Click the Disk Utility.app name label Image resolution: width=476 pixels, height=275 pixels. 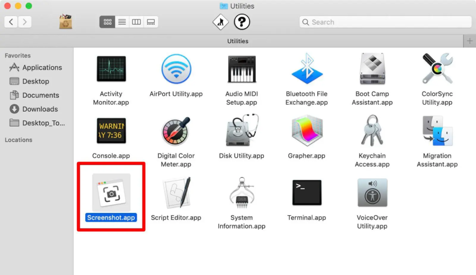(x=241, y=155)
